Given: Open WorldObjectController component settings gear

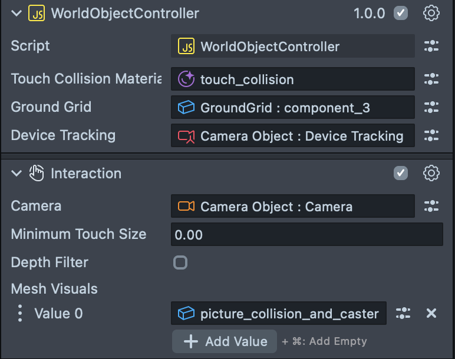Looking at the screenshot, I should tap(431, 13).
